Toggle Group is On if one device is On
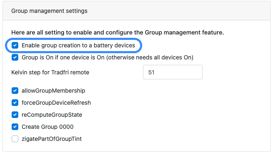Image resolution: width=274 pixels, height=155 pixels. click(15, 57)
